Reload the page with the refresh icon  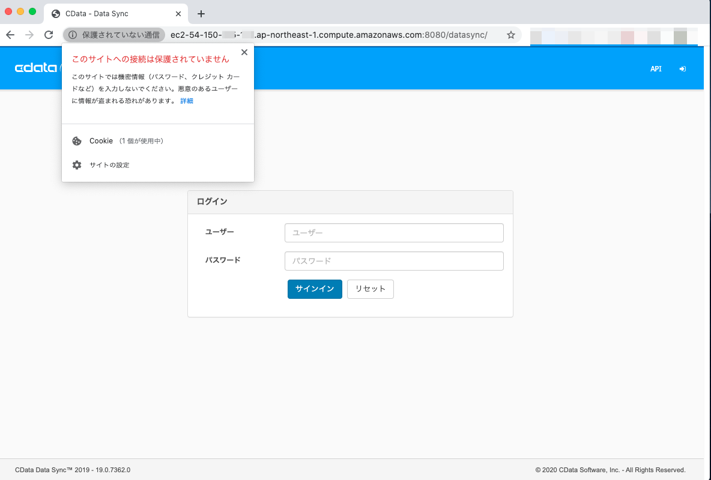point(49,35)
